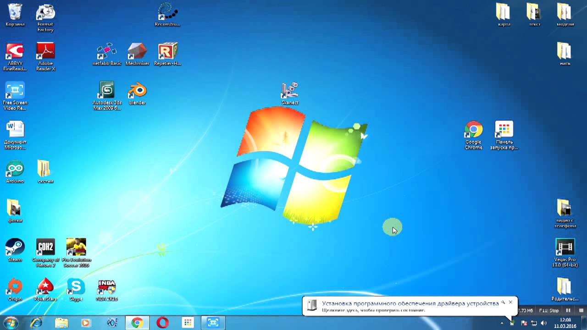Select the модели folder
This screenshot has height=330, width=587.
coord(565,15)
